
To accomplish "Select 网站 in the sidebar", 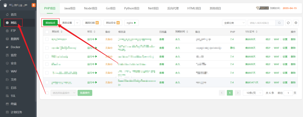I will [x=14, y=23].
